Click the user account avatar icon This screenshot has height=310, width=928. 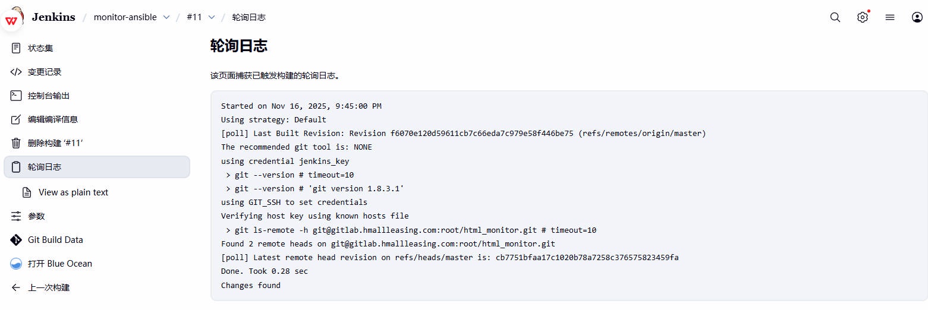[917, 17]
